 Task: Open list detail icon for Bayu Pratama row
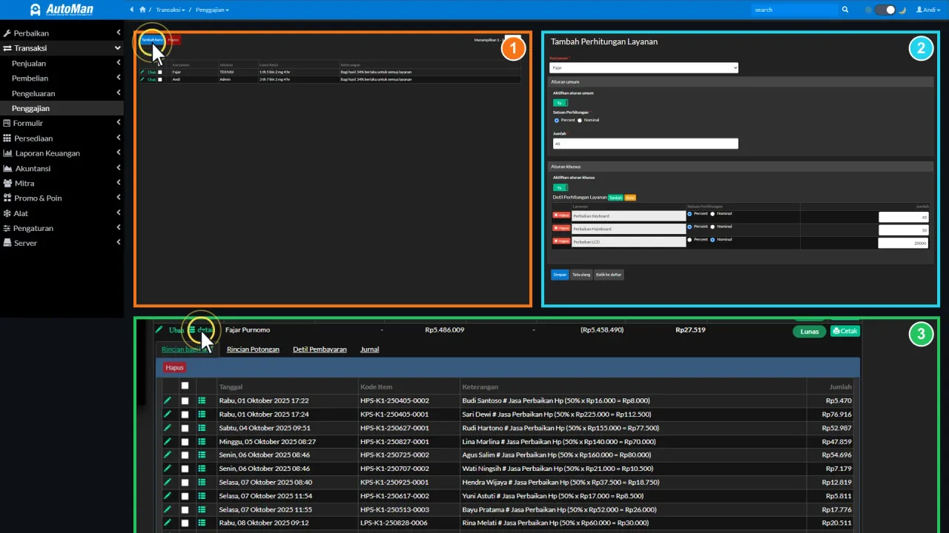202,509
